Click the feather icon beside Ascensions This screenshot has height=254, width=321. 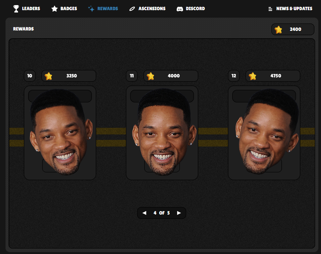[132, 9]
